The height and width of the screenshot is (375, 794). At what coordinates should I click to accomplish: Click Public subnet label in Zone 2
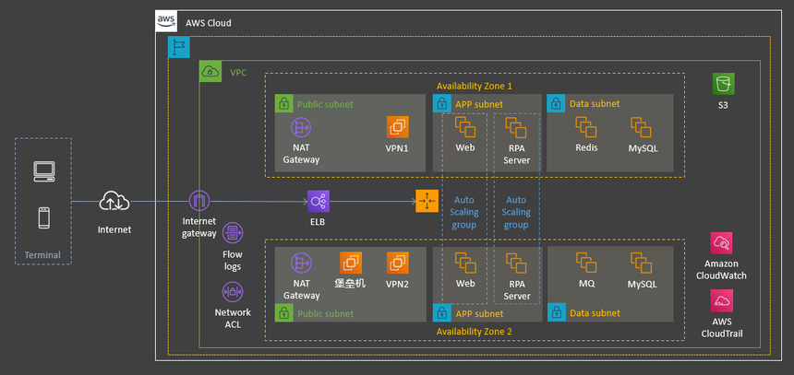325,314
